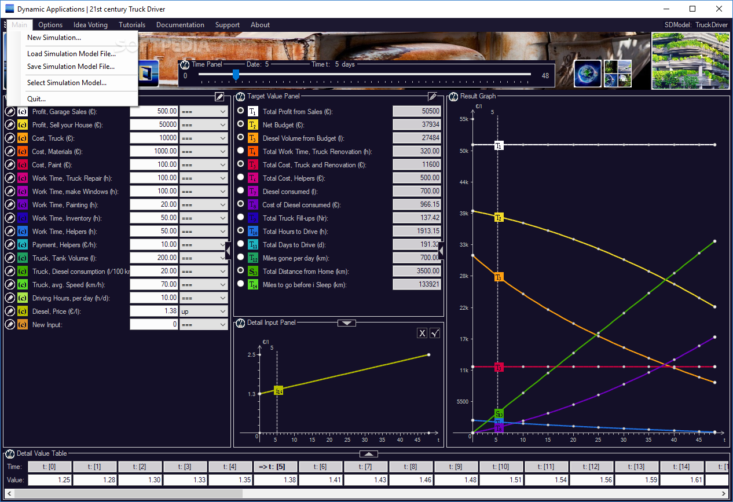This screenshot has width=733, height=502.
Task: Open the Tutorials menu
Action: [132, 25]
